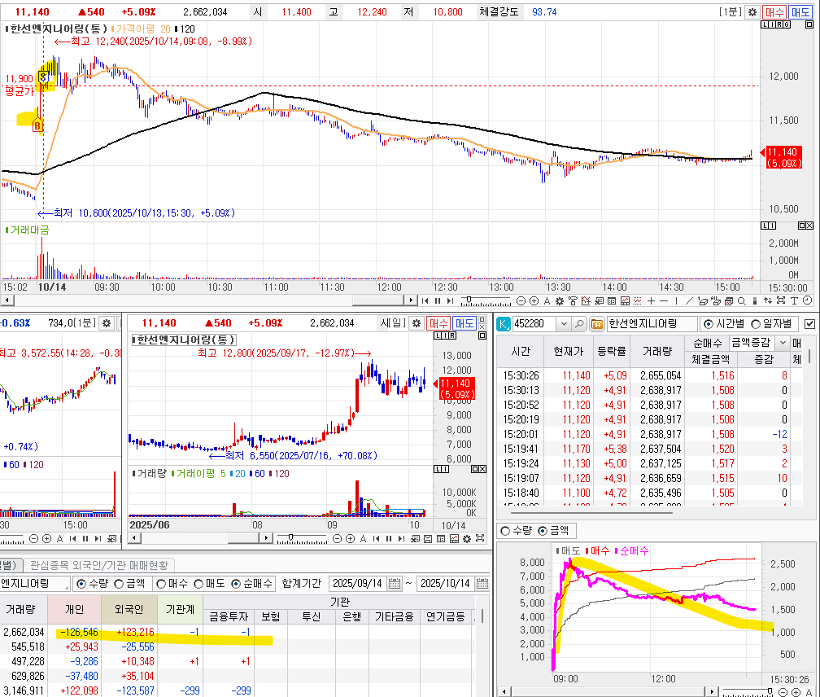Image resolution: width=820 pixels, height=697 pixels.
Task: Collapse the 거래대금 volume pane via its X box
Action: click(809, 226)
